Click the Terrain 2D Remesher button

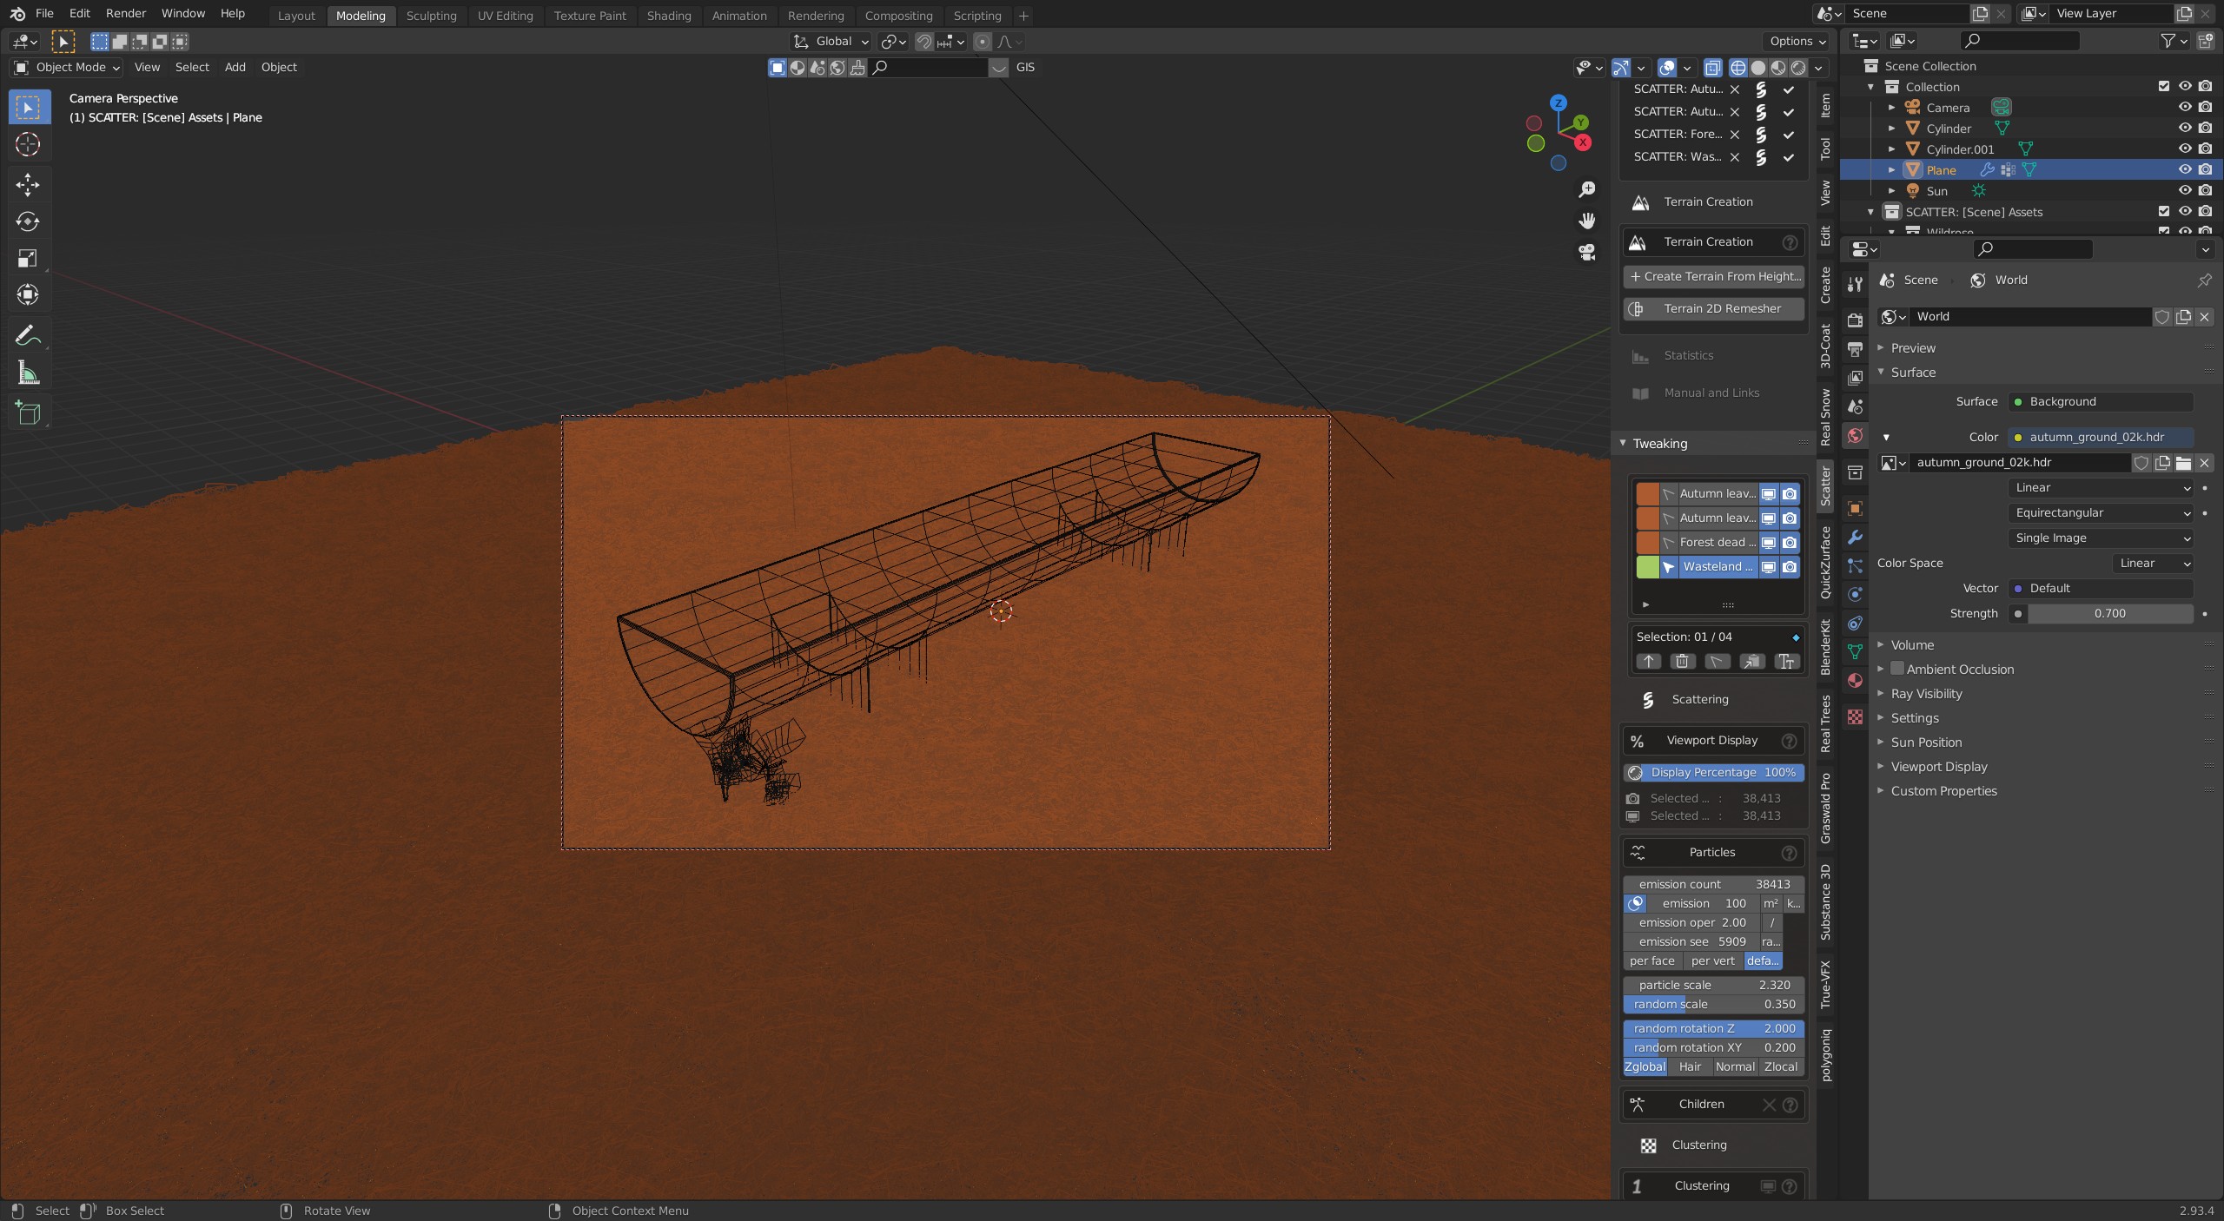point(1713,308)
